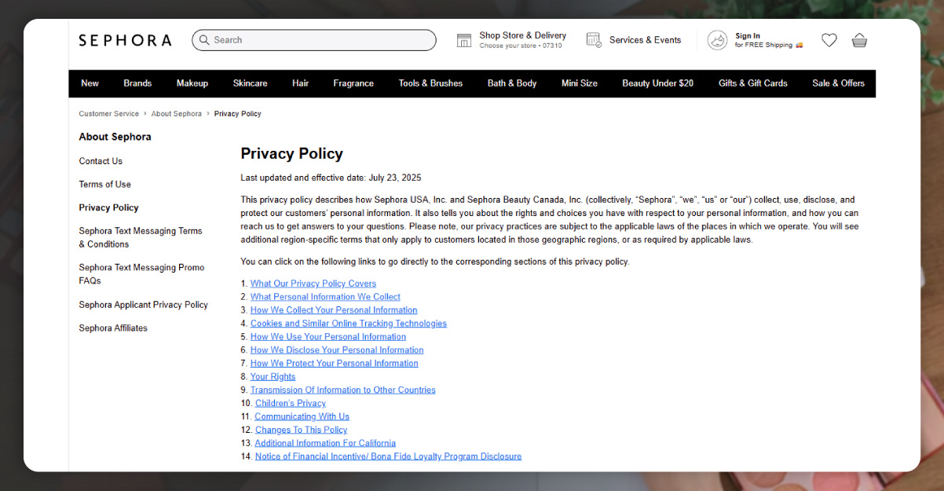The width and height of the screenshot is (944, 491).
Task: Jump to the Your Rights section
Action: click(x=273, y=377)
